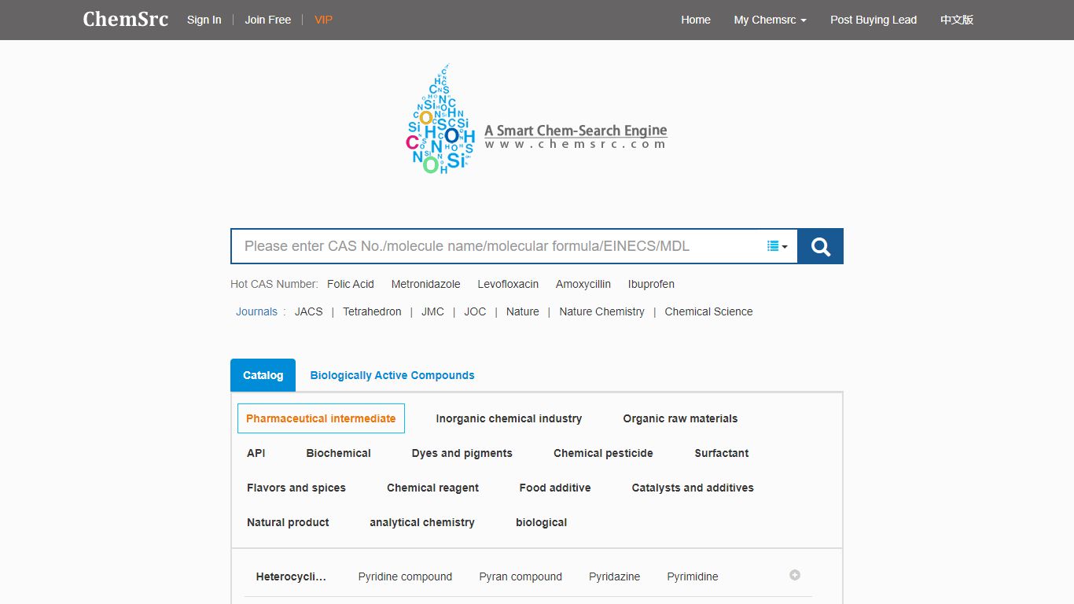Select Inorganic chemical industry category
This screenshot has width=1074, height=604.
509,418
